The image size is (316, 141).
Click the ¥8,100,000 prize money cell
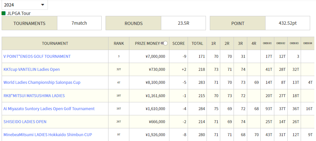coord(149,82)
